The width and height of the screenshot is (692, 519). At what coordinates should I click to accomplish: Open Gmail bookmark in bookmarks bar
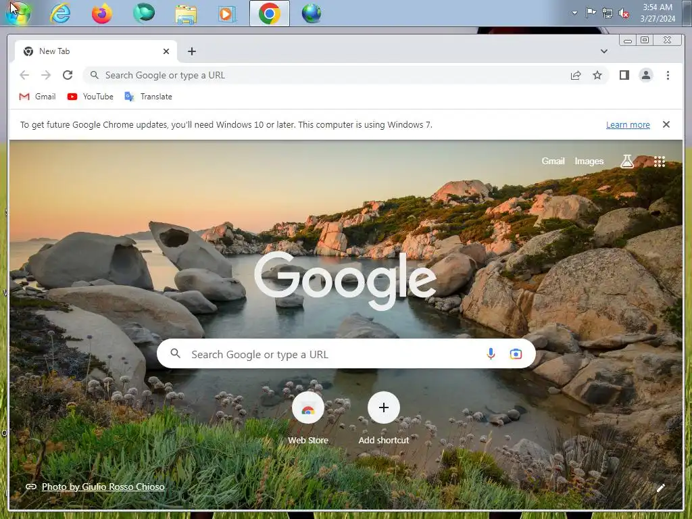coord(38,97)
